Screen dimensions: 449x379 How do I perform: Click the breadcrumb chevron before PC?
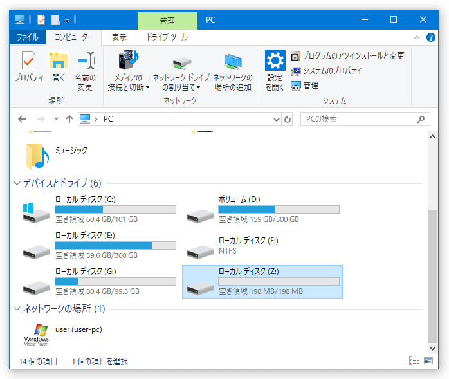pyautogui.click(x=96, y=119)
